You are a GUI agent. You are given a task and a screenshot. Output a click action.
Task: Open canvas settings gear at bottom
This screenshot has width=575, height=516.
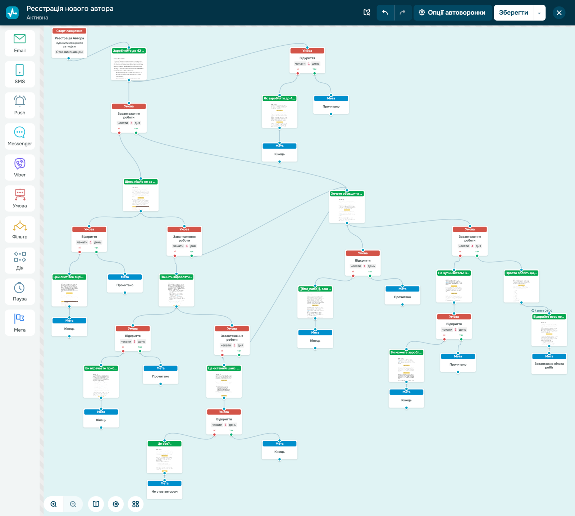point(116,504)
